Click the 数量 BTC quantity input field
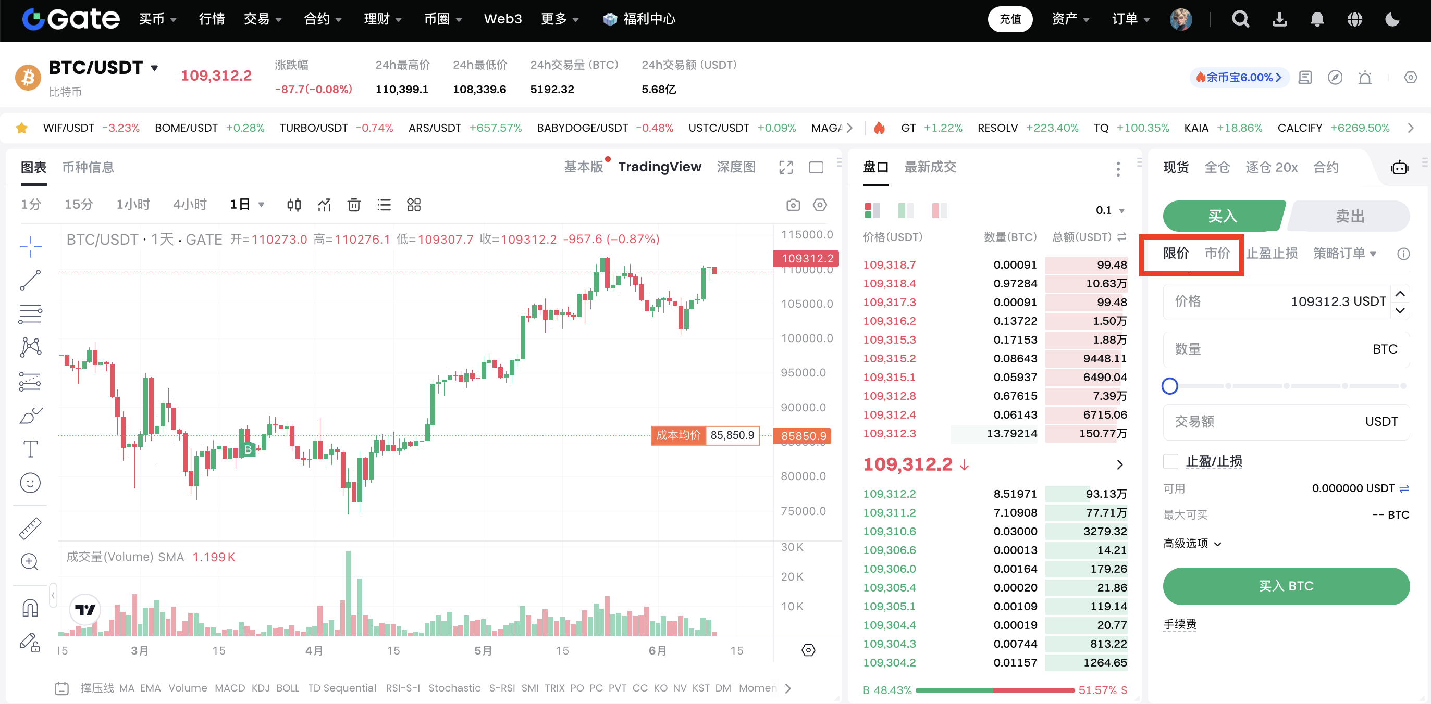The image size is (1431, 704). (x=1286, y=349)
